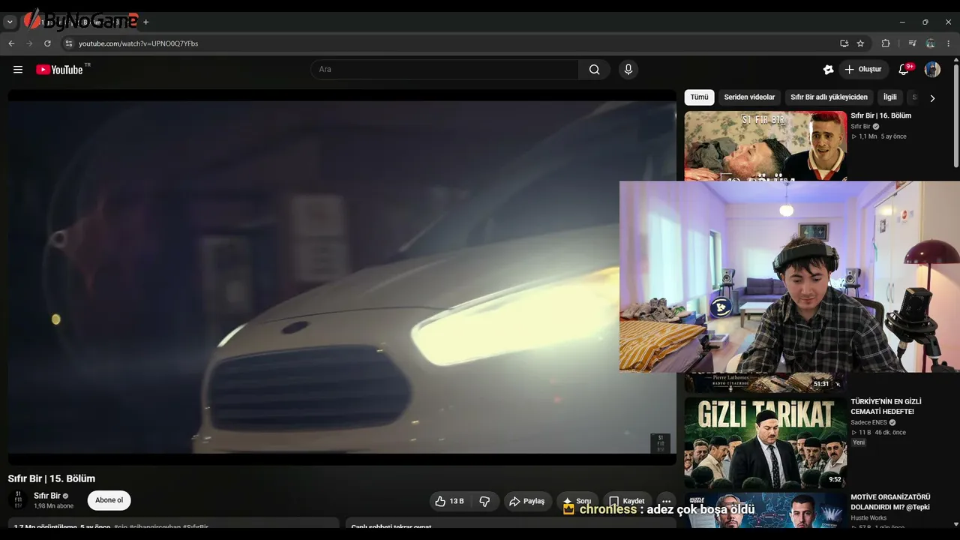Like the video with thumbs up
The width and height of the screenshot is (960, 540).
tap(449, 501)
